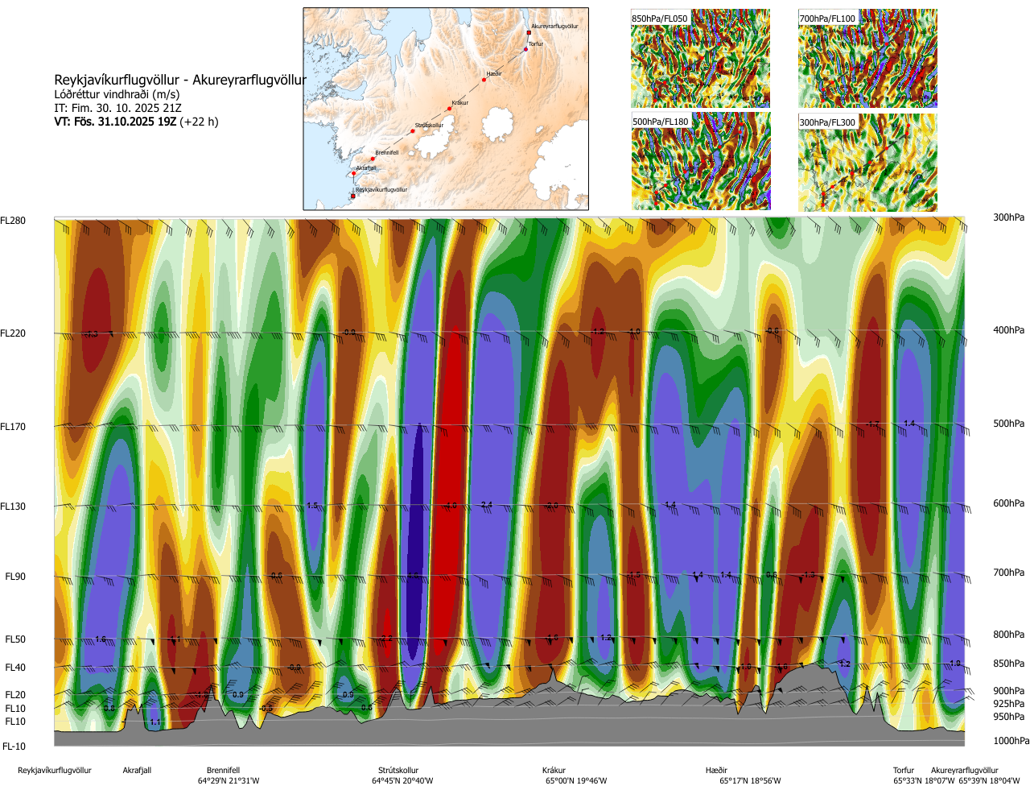The width and height of the screenshot is (1030, 790).
Task: Click the 400hPa pressure label
Action: click(x=1008, y=330)
